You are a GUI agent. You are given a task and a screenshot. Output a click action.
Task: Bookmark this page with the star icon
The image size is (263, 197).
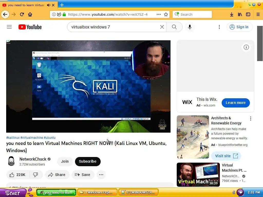click(x=166, y=14)
